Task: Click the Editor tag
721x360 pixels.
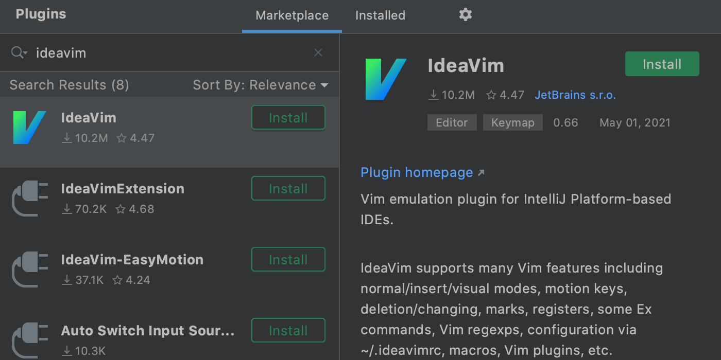Action: [x=452, y=122]
